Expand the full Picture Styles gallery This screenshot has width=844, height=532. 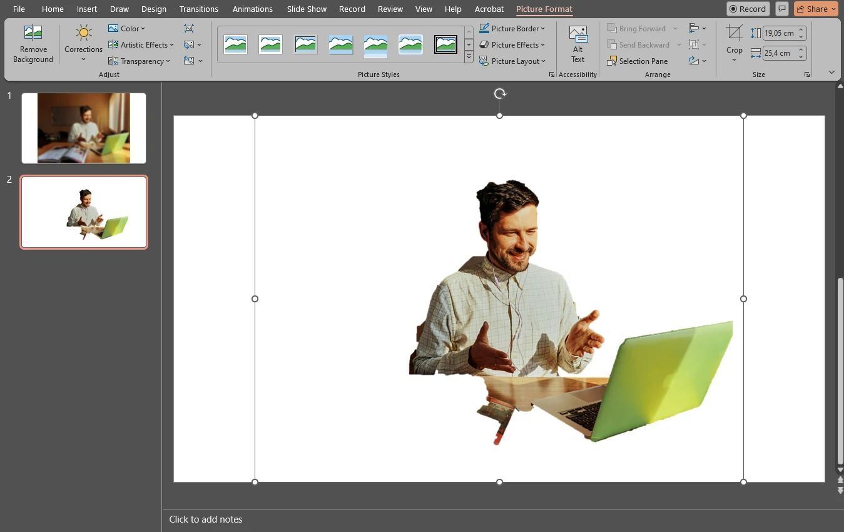[469, 57]
